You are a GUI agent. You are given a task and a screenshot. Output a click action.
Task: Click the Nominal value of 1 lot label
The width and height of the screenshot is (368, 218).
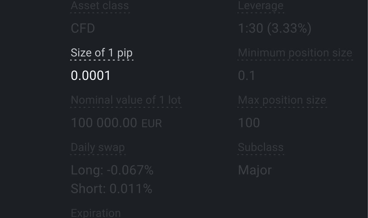(126, 100)
